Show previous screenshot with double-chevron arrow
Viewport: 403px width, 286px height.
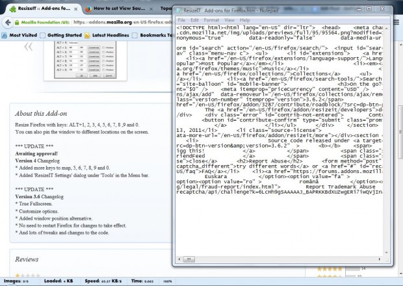28,47
